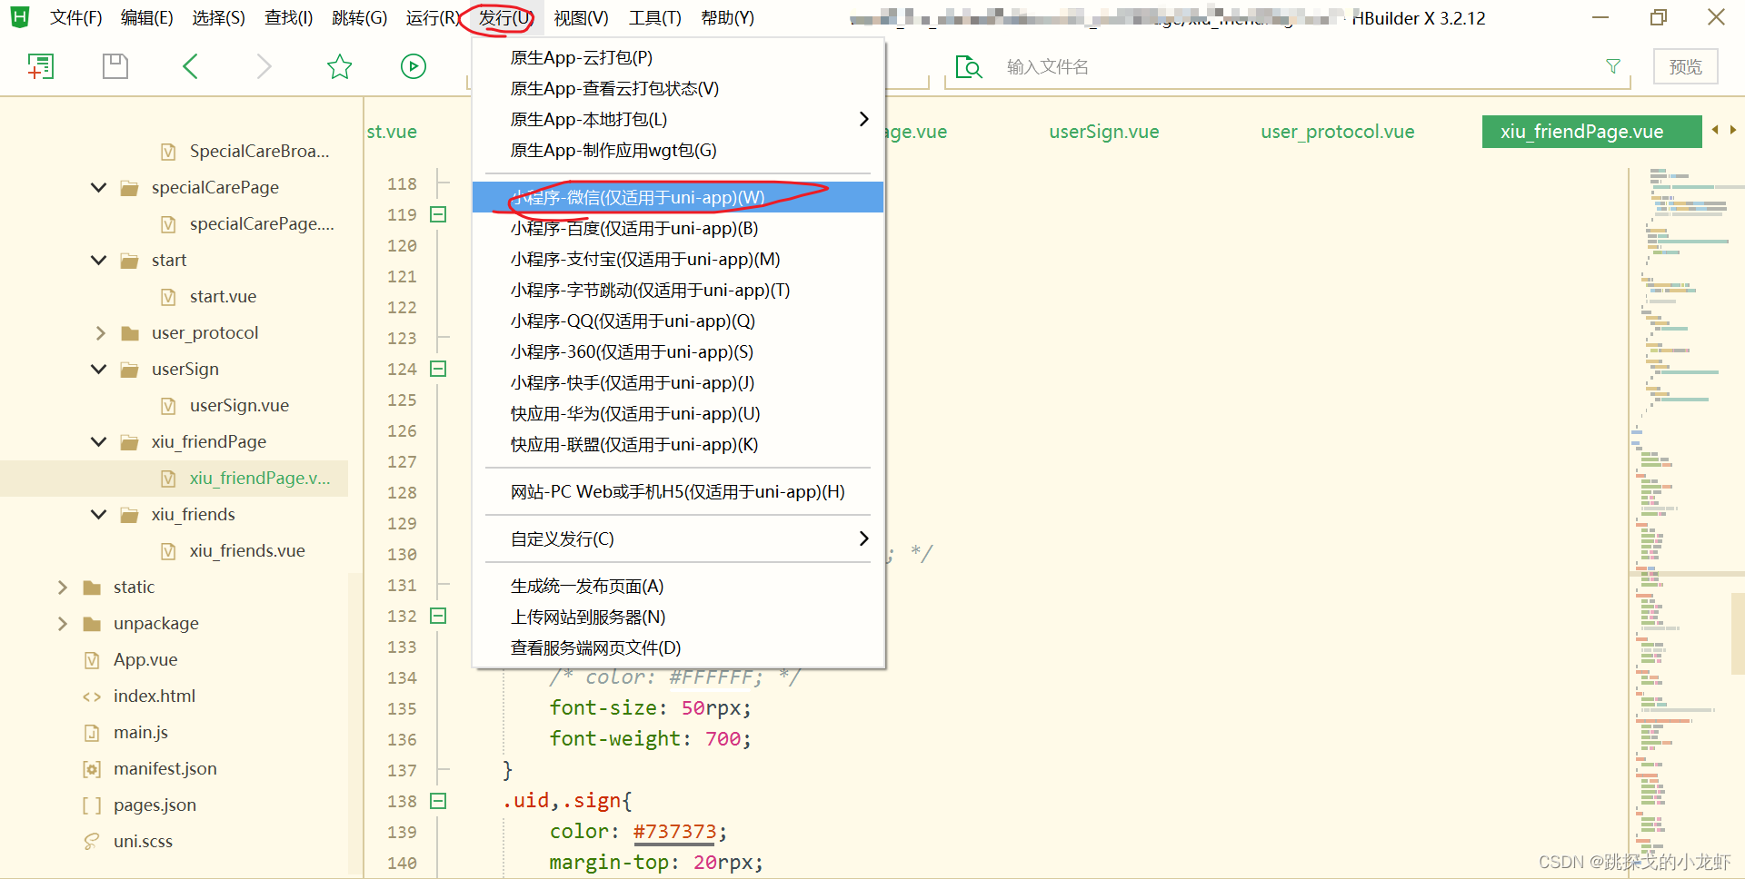Click the file search magnifier icon
1745x879 pixels.
969,67
